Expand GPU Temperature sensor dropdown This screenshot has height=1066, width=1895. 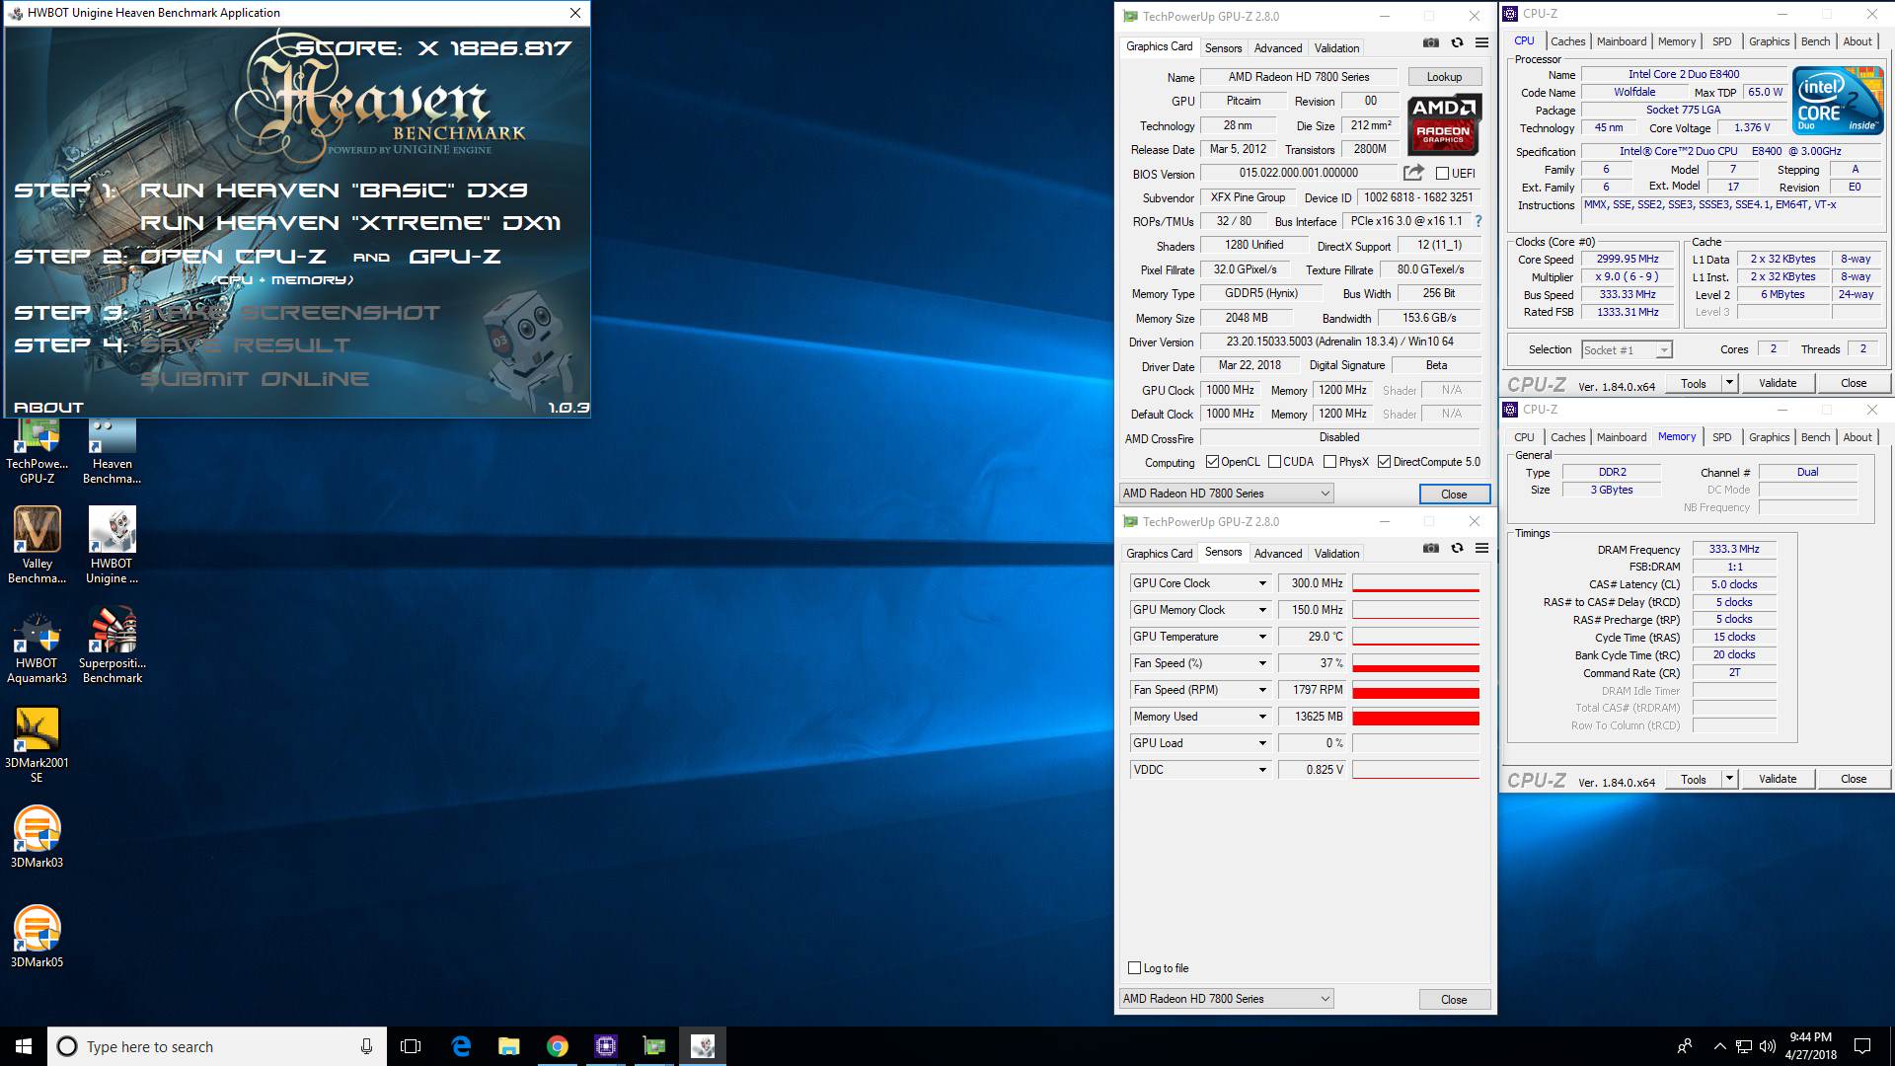pos(1261,637)
